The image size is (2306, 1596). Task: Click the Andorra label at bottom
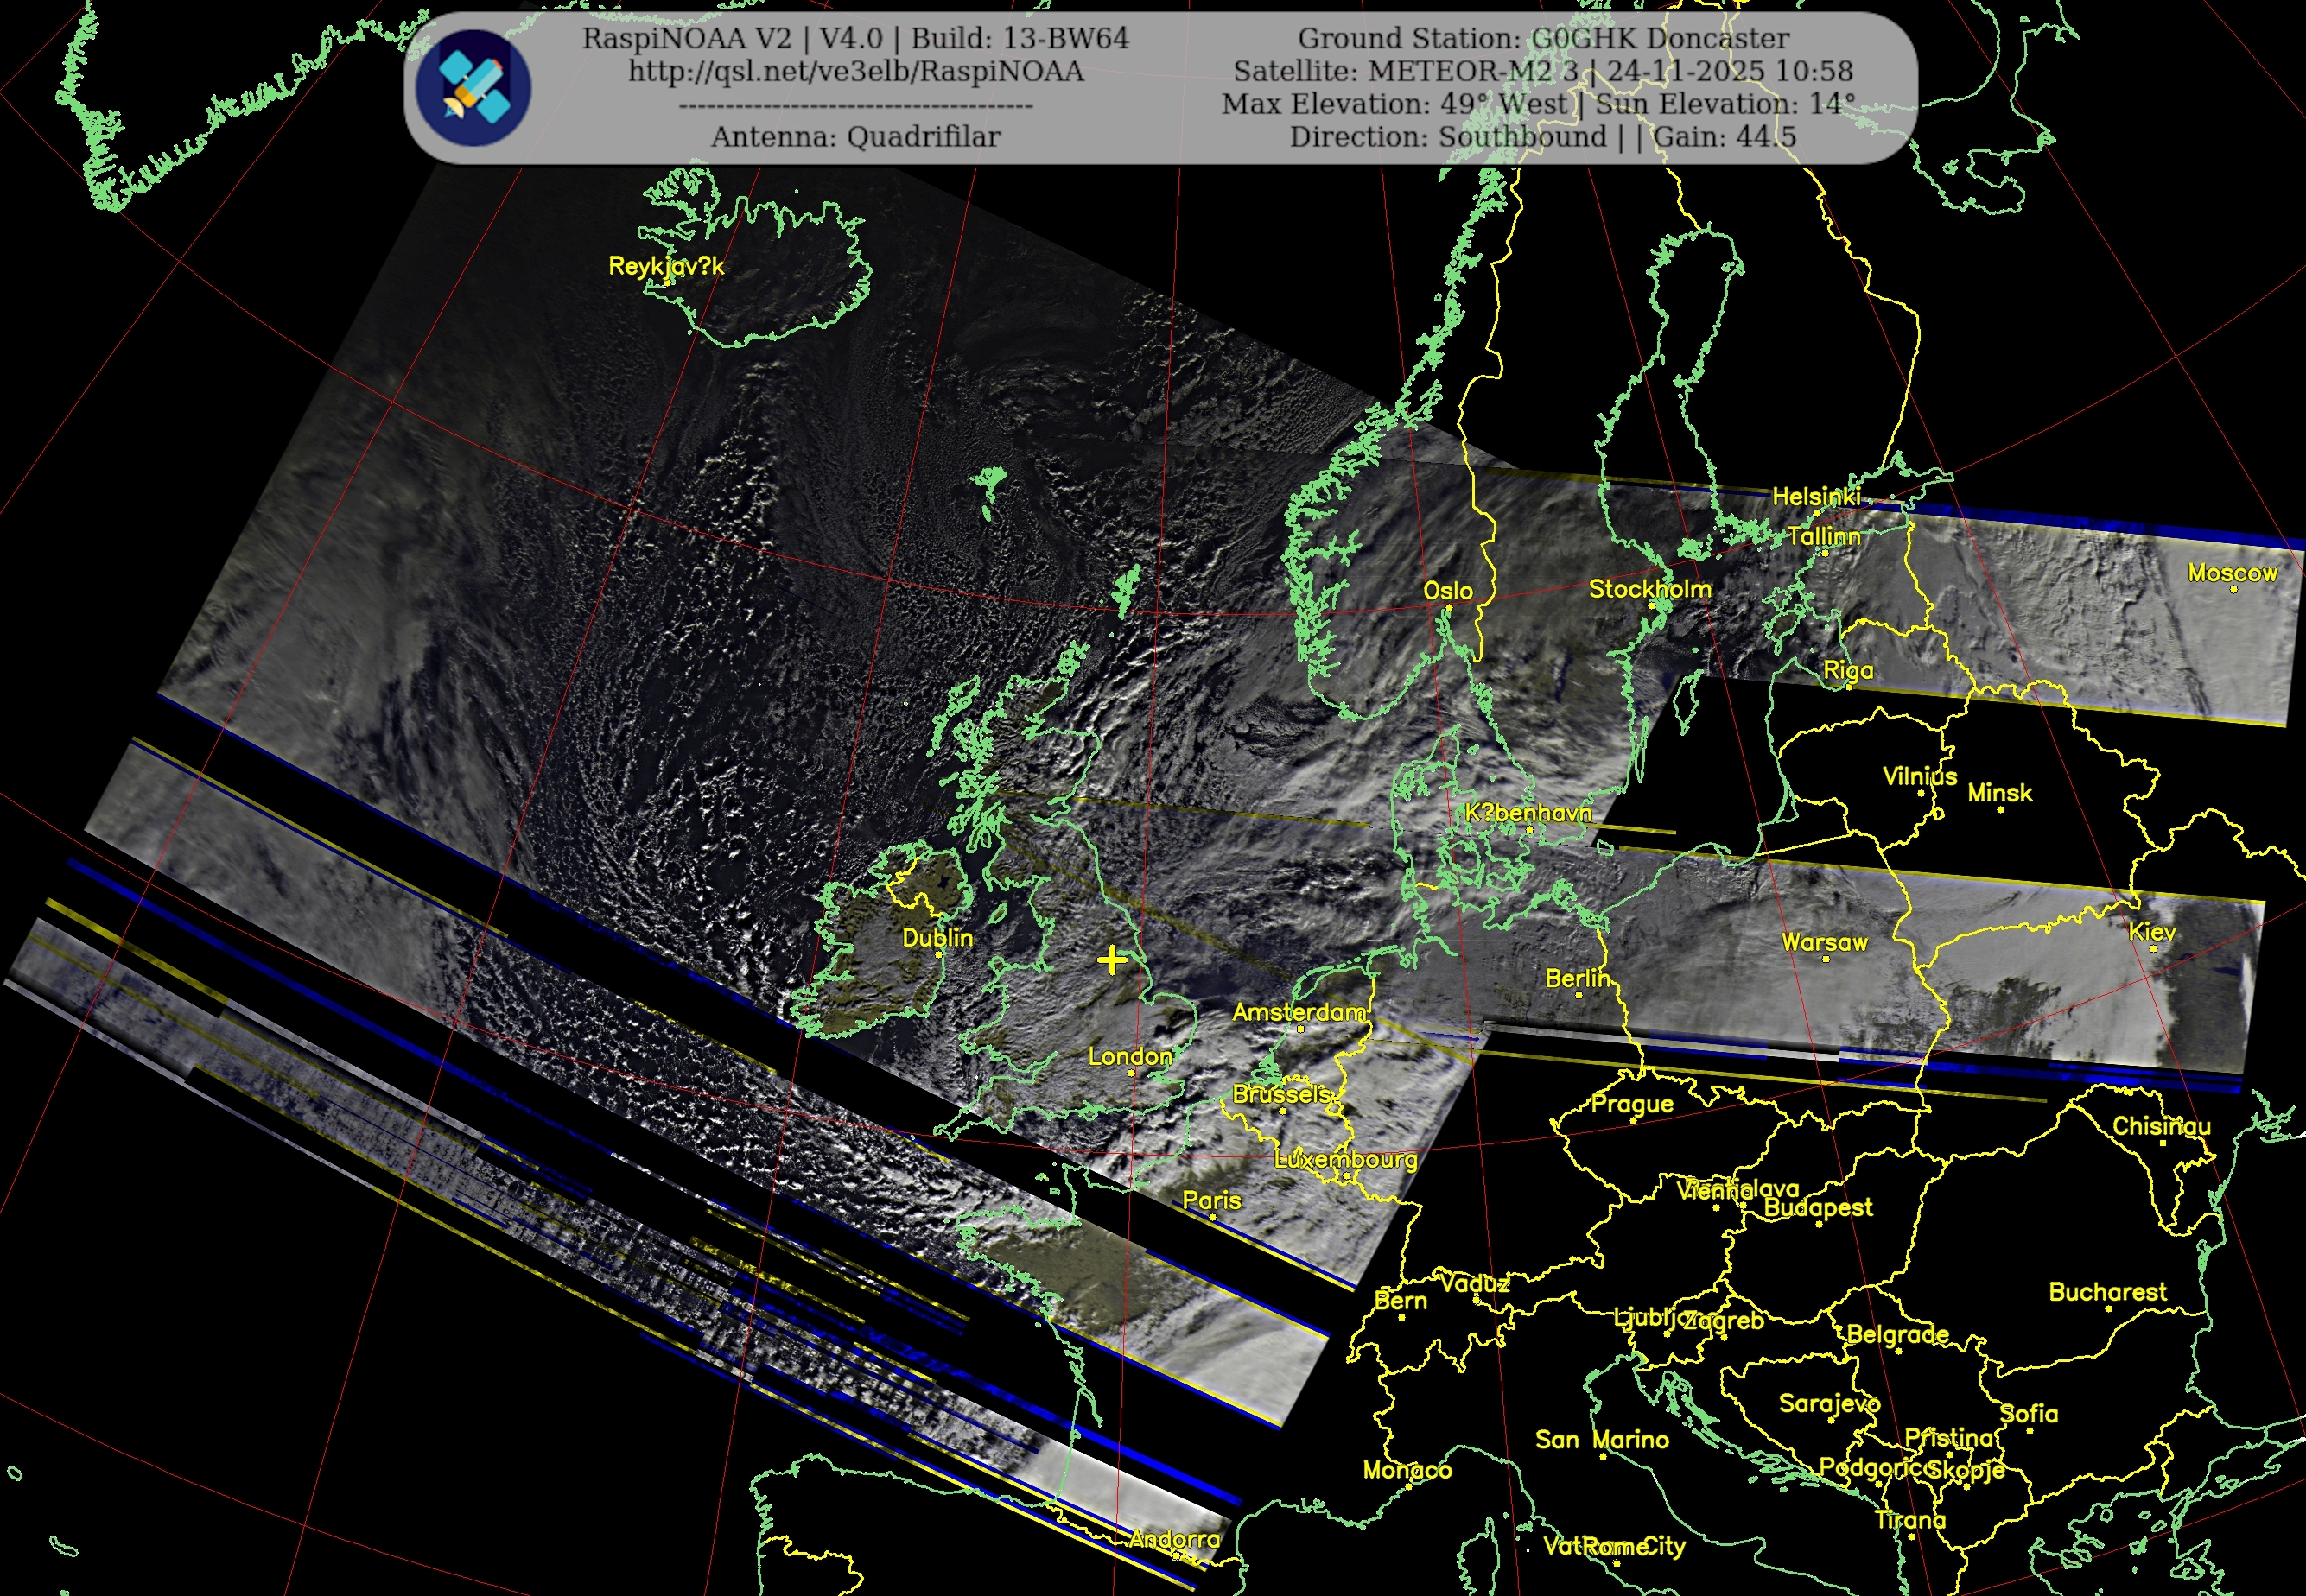click(x=1176, y=1539)
